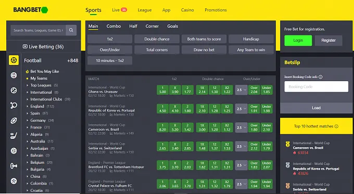The height and width of the screenshot is (194, 354).
Task: Bet on Ghana win at 5.00
Action: pyautogui.click(x=162, y=90)
